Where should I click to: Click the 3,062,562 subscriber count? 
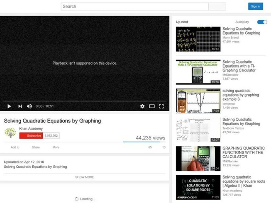coord(51,136)
